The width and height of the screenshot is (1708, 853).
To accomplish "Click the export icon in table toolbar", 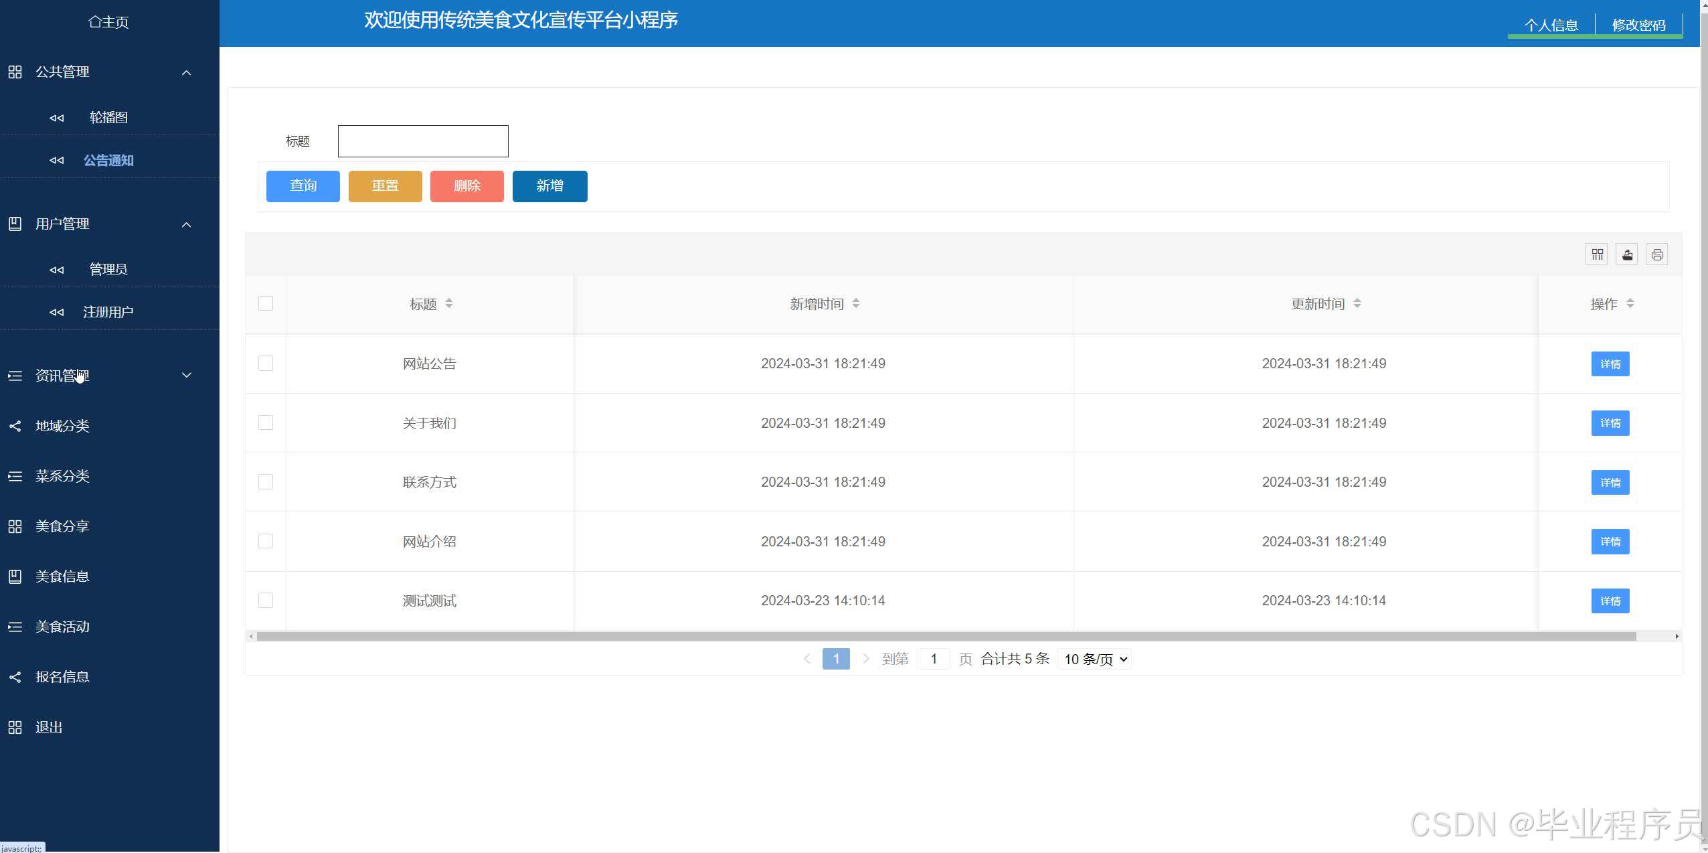I will coord(1627,254).
